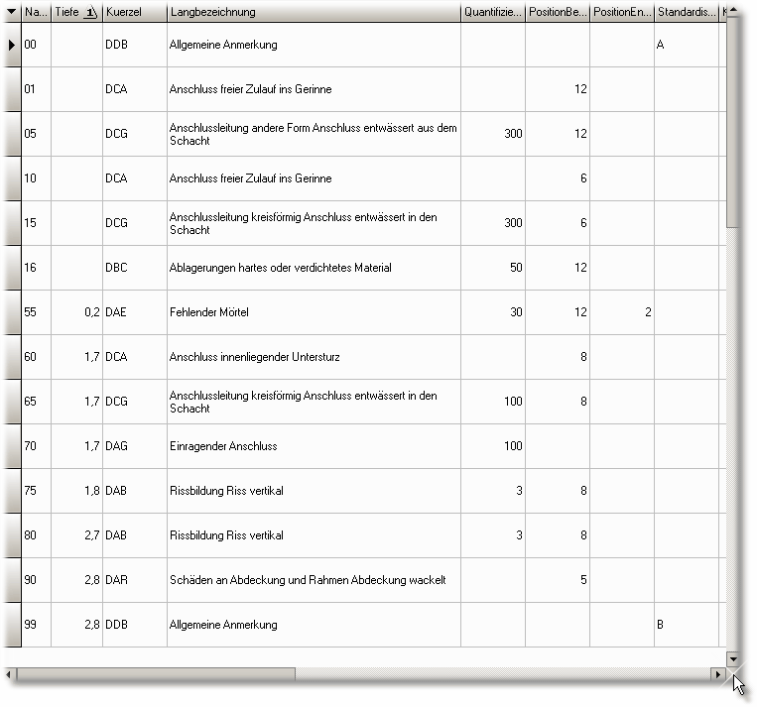The image size is (757, 707).
Task: Select the Fehlender Mörtel description cell
Action: click(313, 312)
